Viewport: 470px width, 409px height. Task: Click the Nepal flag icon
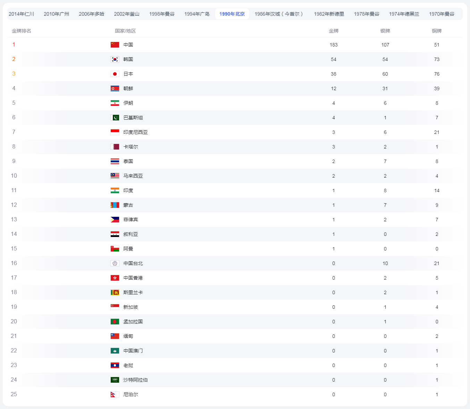pos(115,394)
